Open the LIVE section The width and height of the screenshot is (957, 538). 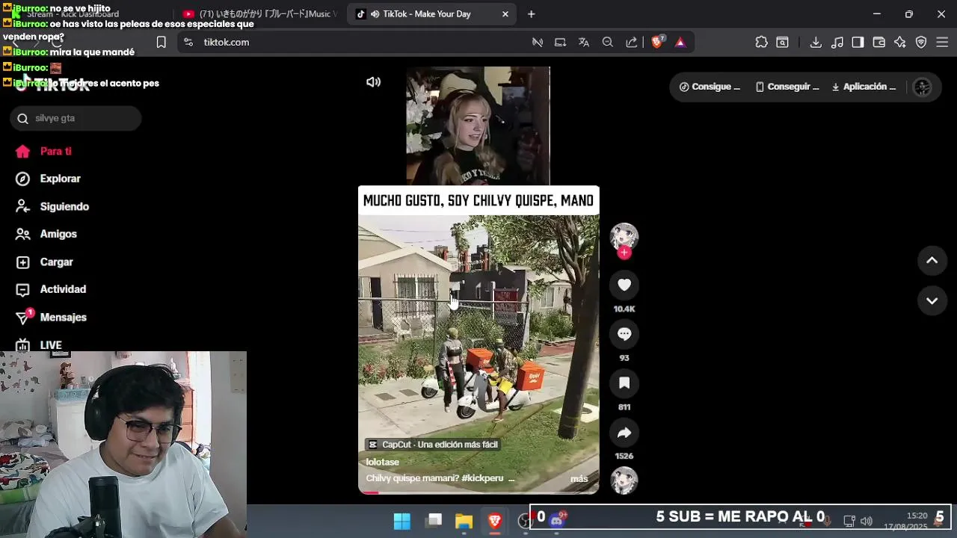pyautogui.click(x=51, y=345)
